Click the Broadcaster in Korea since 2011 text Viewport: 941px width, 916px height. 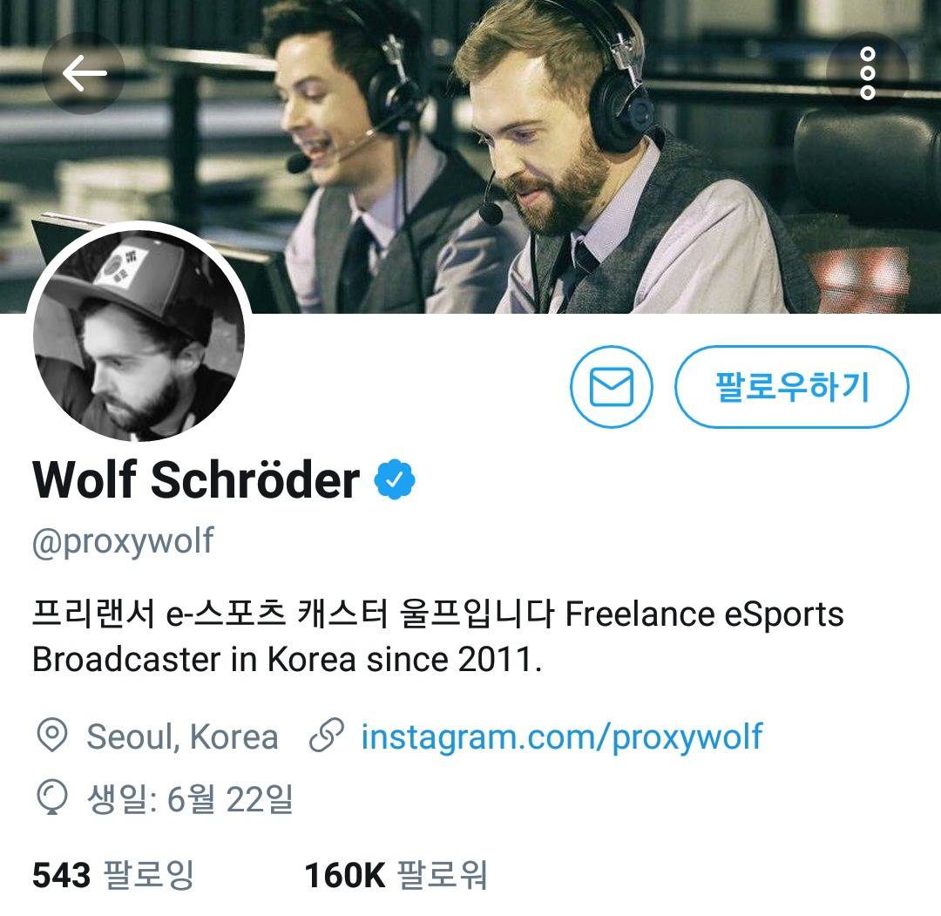click(287, 659)
